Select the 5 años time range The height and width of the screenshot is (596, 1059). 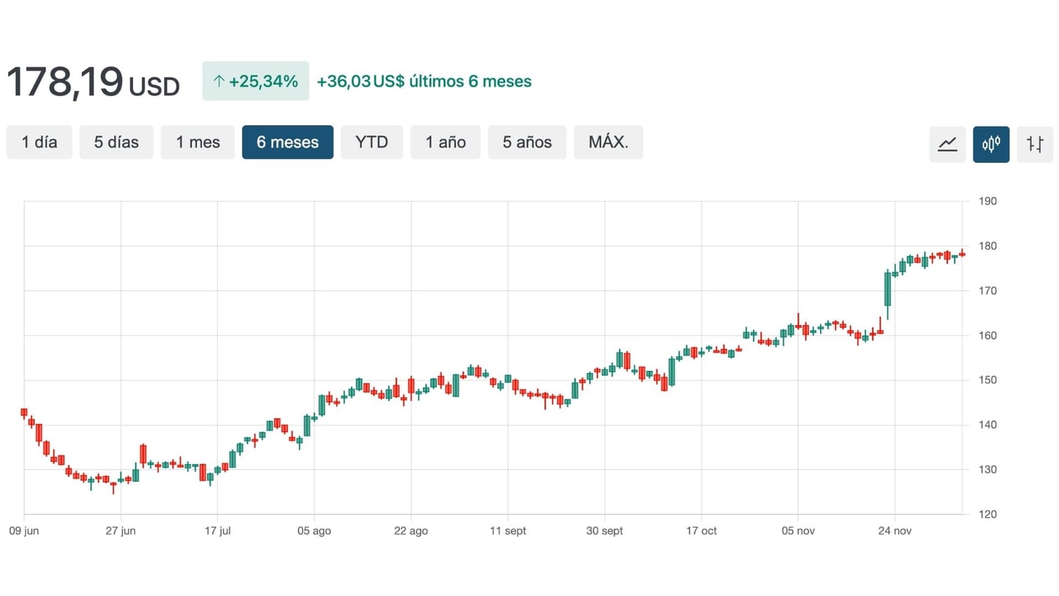point(527,142)
